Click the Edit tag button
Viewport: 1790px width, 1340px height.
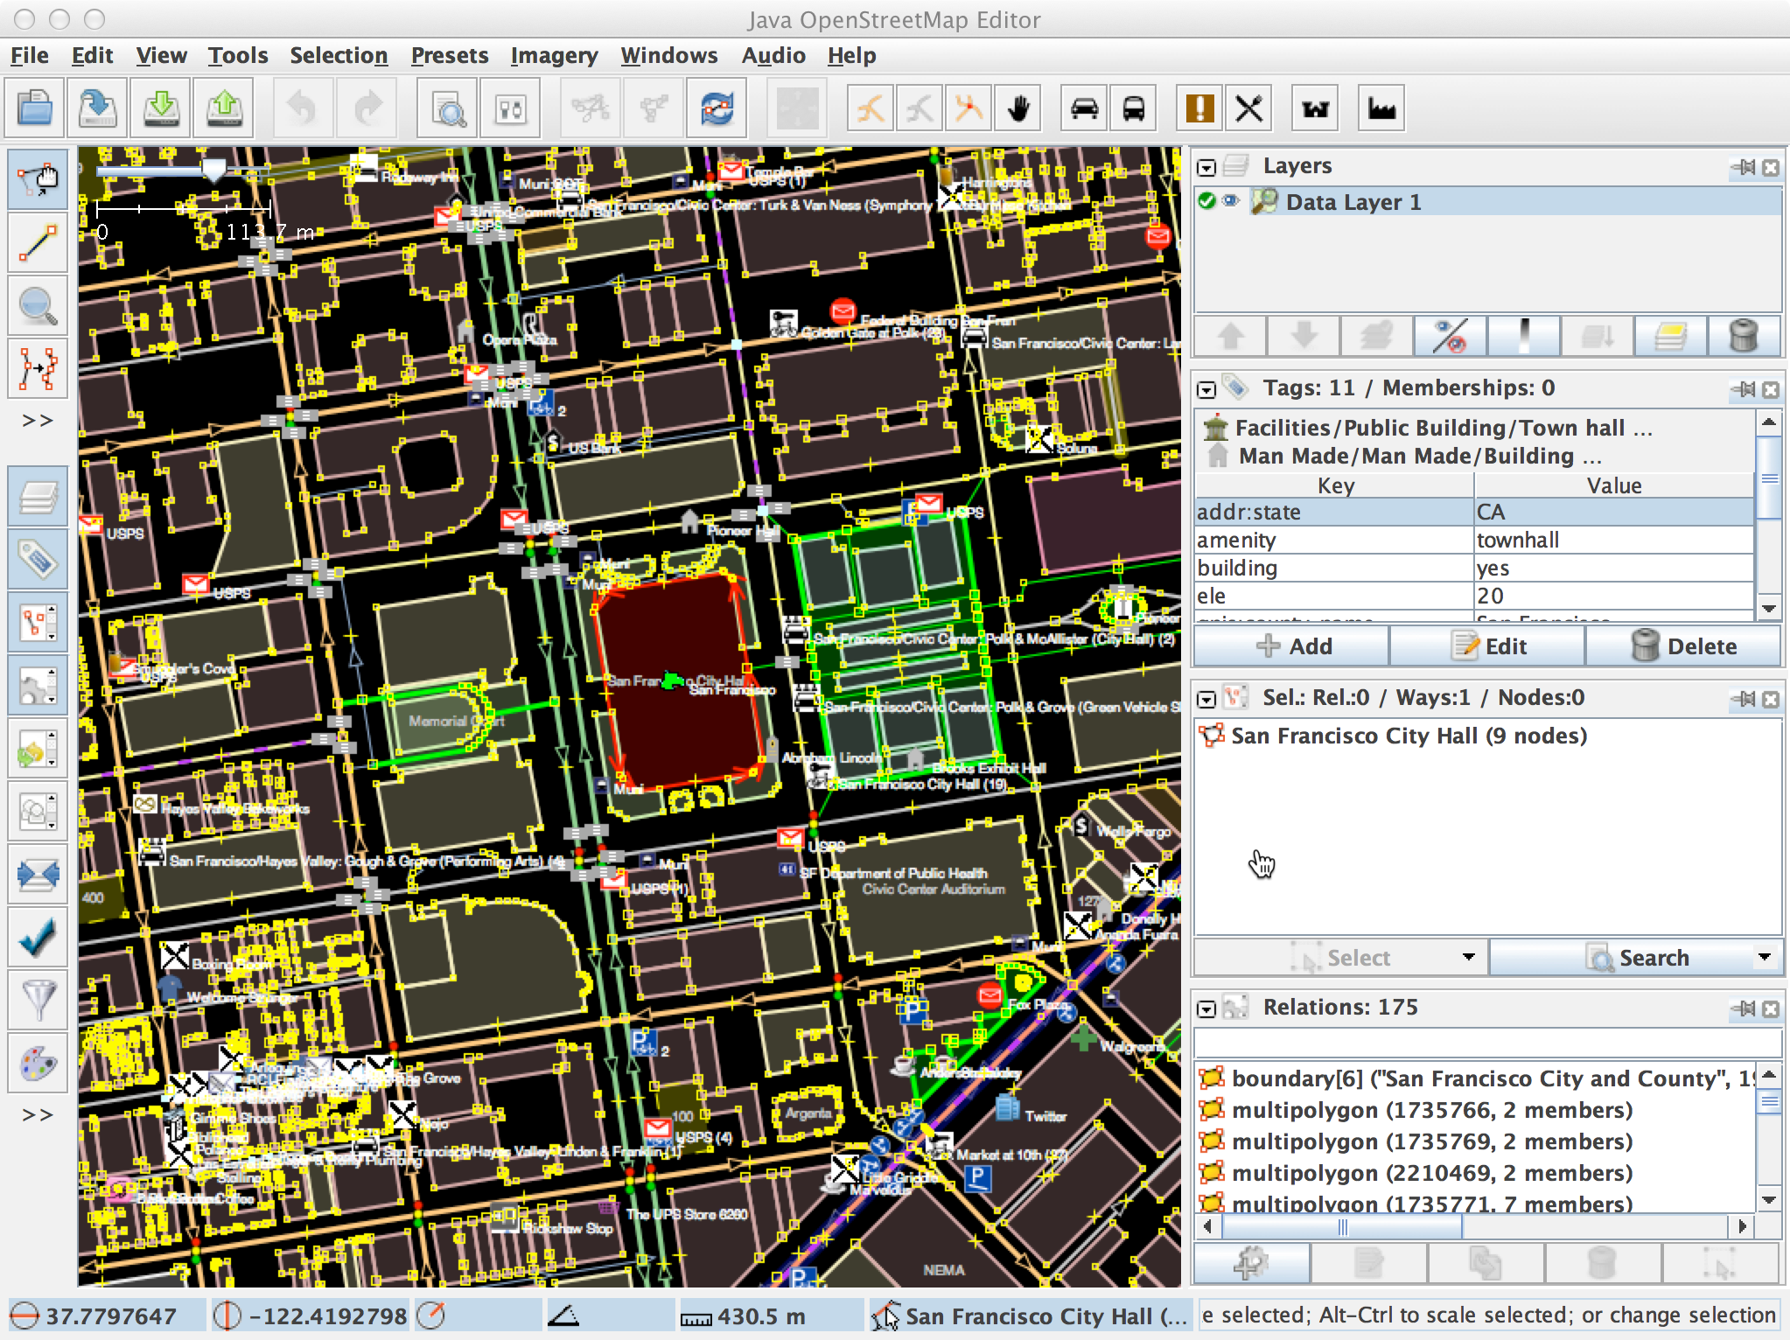click(x=1487, y=646)
